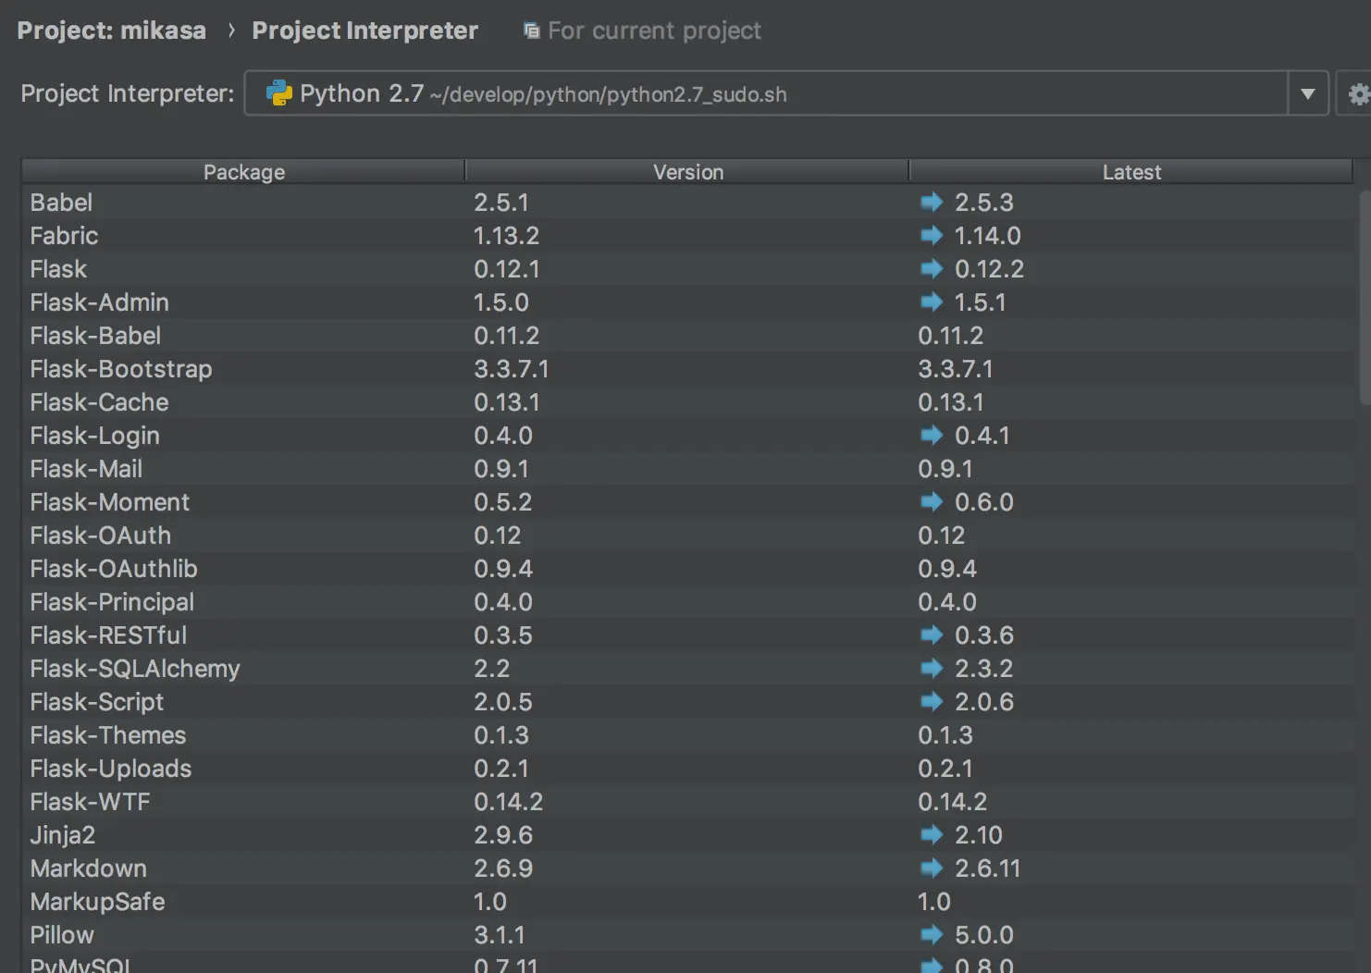The width and height of the screenshot is (1371, 973).
Task: Click the update arrow for Pillow
Action: (932, 934)
